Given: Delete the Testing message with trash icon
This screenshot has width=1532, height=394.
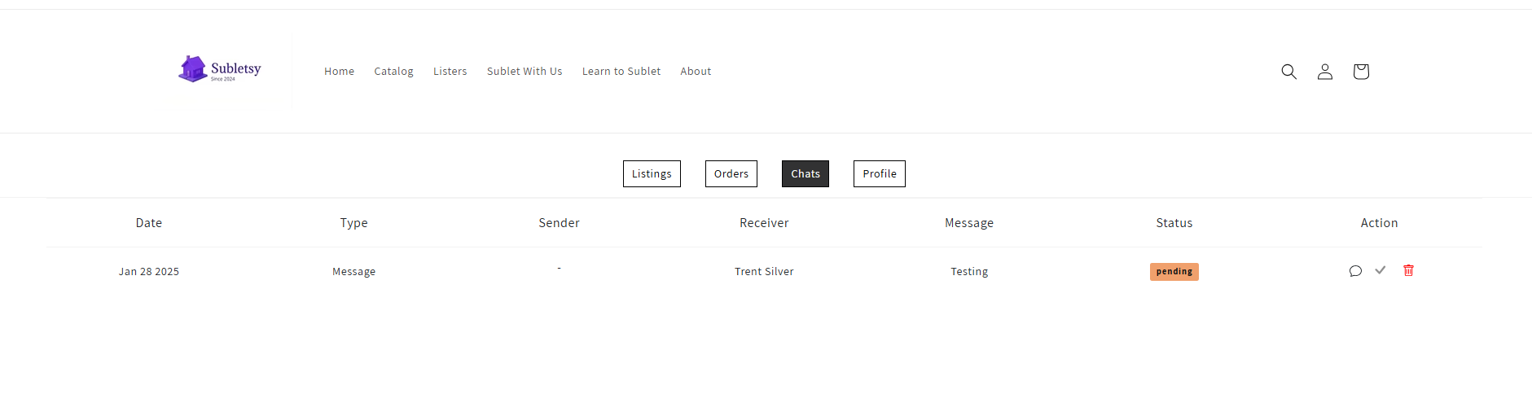Looking at the screenshot, I should pos(1408,270).
